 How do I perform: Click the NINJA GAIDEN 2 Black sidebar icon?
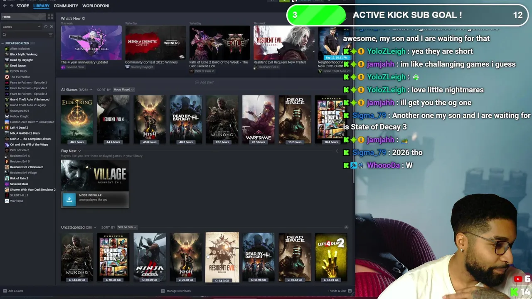7,133
